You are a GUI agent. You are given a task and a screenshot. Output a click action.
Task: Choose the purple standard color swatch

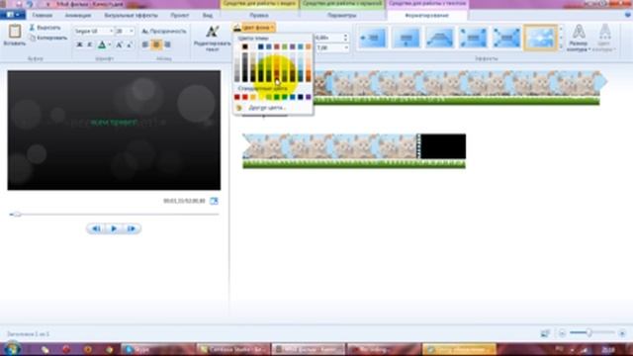pos(309,97)
